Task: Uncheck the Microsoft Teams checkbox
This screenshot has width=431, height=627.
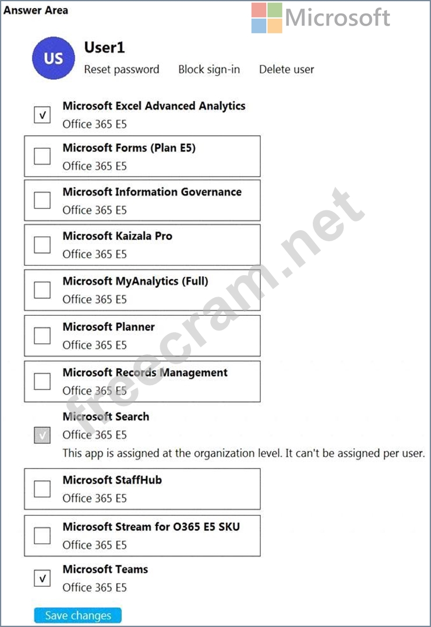Action: [x=42, y=579]
